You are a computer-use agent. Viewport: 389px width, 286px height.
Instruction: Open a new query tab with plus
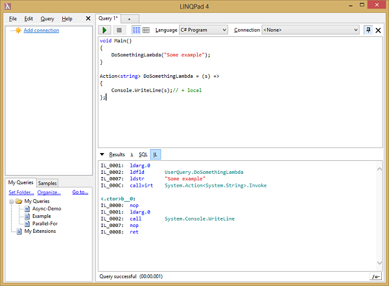tap(129, 19)
